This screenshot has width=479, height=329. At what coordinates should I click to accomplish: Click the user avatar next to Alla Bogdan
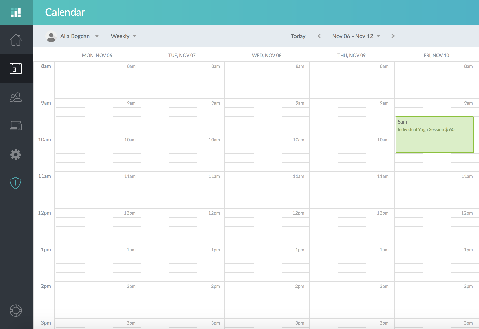pyautogui.click(x=51, y=36)
